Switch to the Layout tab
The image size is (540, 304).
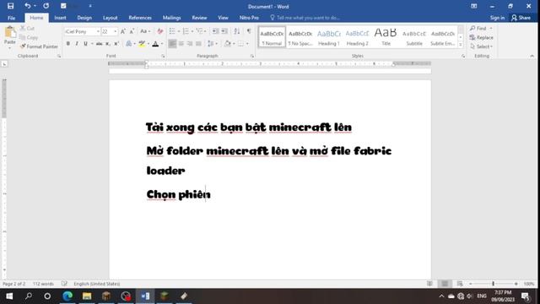click(111, 18)
